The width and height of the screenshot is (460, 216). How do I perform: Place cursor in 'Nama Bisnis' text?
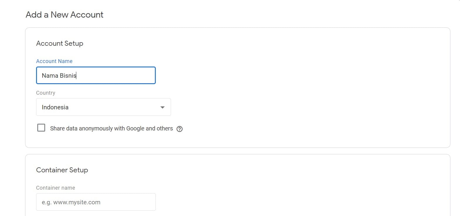pyautogui.click(x=59, y=76)
